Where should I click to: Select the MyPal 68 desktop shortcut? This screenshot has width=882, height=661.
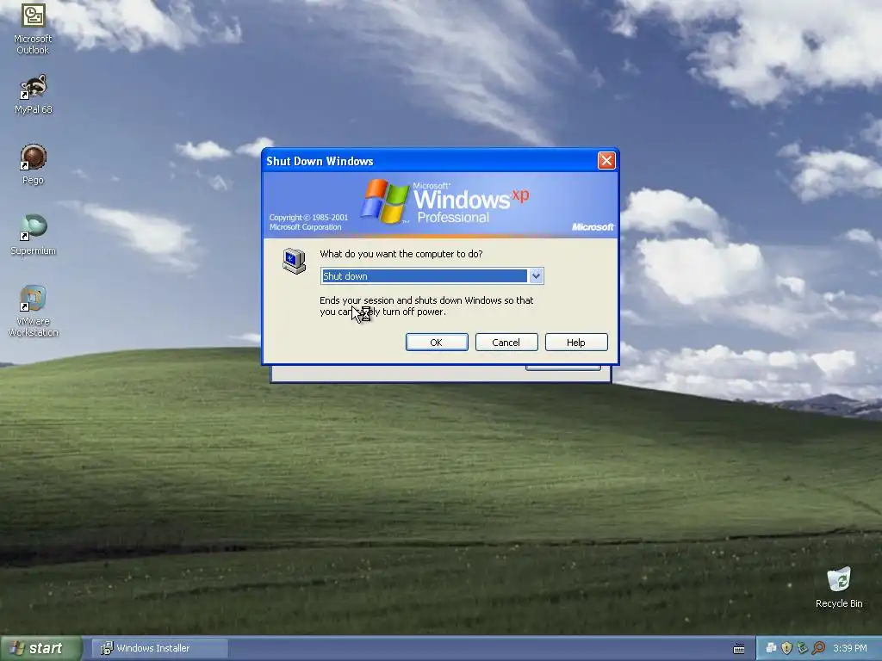pyautogui.click(x=33, y=94)
